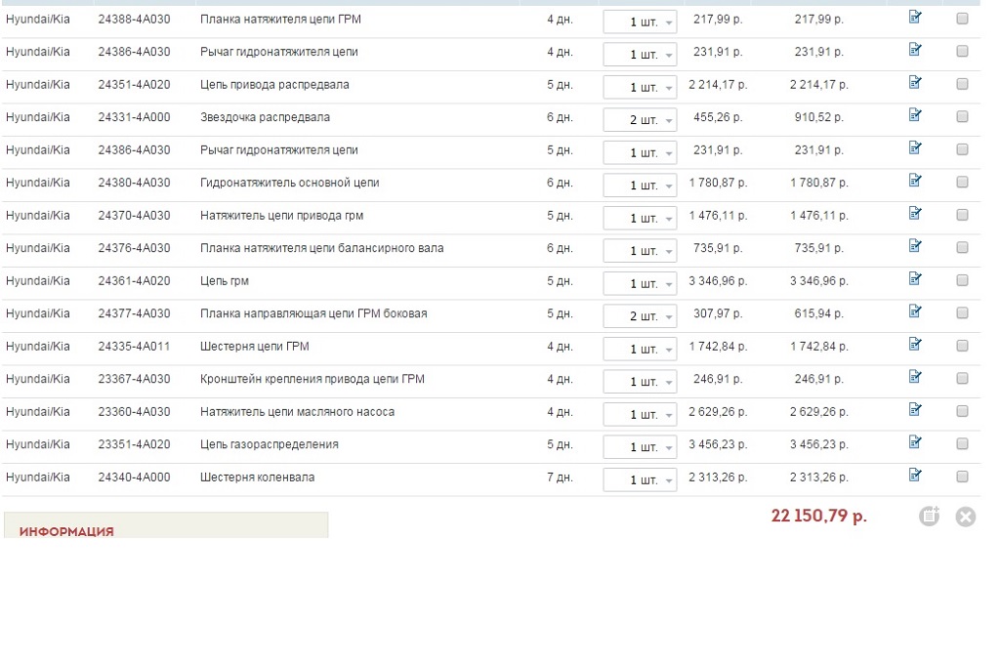Viewport: 999px width, 664px height.
Task: Click part name Натяжитель цепи привода грм
Action: tap(281, 216)
